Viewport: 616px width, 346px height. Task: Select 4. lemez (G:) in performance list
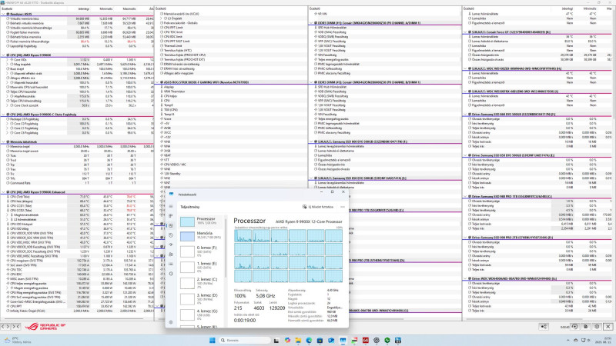pos(200,314)
